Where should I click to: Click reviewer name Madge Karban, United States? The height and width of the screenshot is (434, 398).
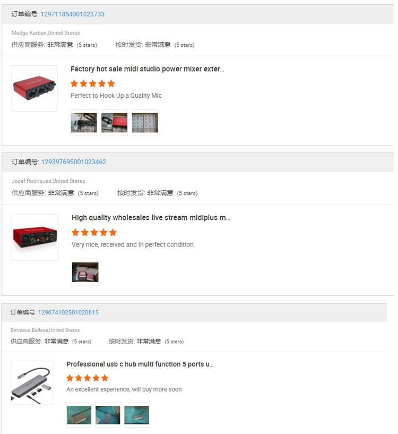click(46, 33)
